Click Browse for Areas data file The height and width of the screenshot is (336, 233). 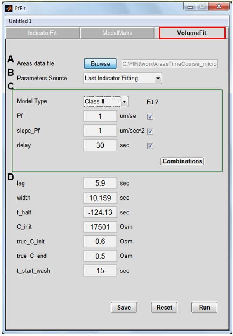tap(100, 64)
